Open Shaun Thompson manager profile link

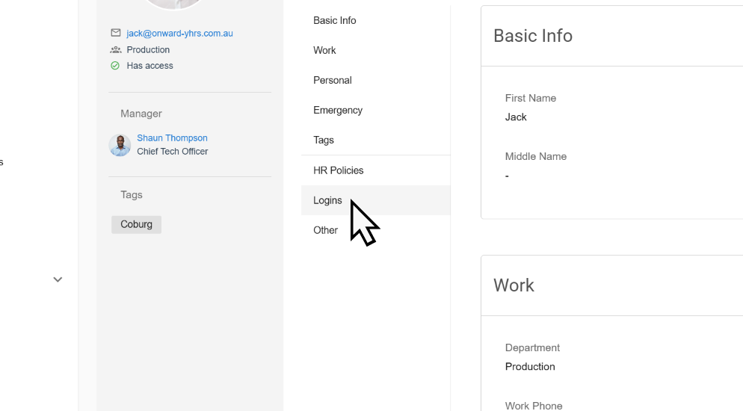pyautogui.click(x=172, y=137)
